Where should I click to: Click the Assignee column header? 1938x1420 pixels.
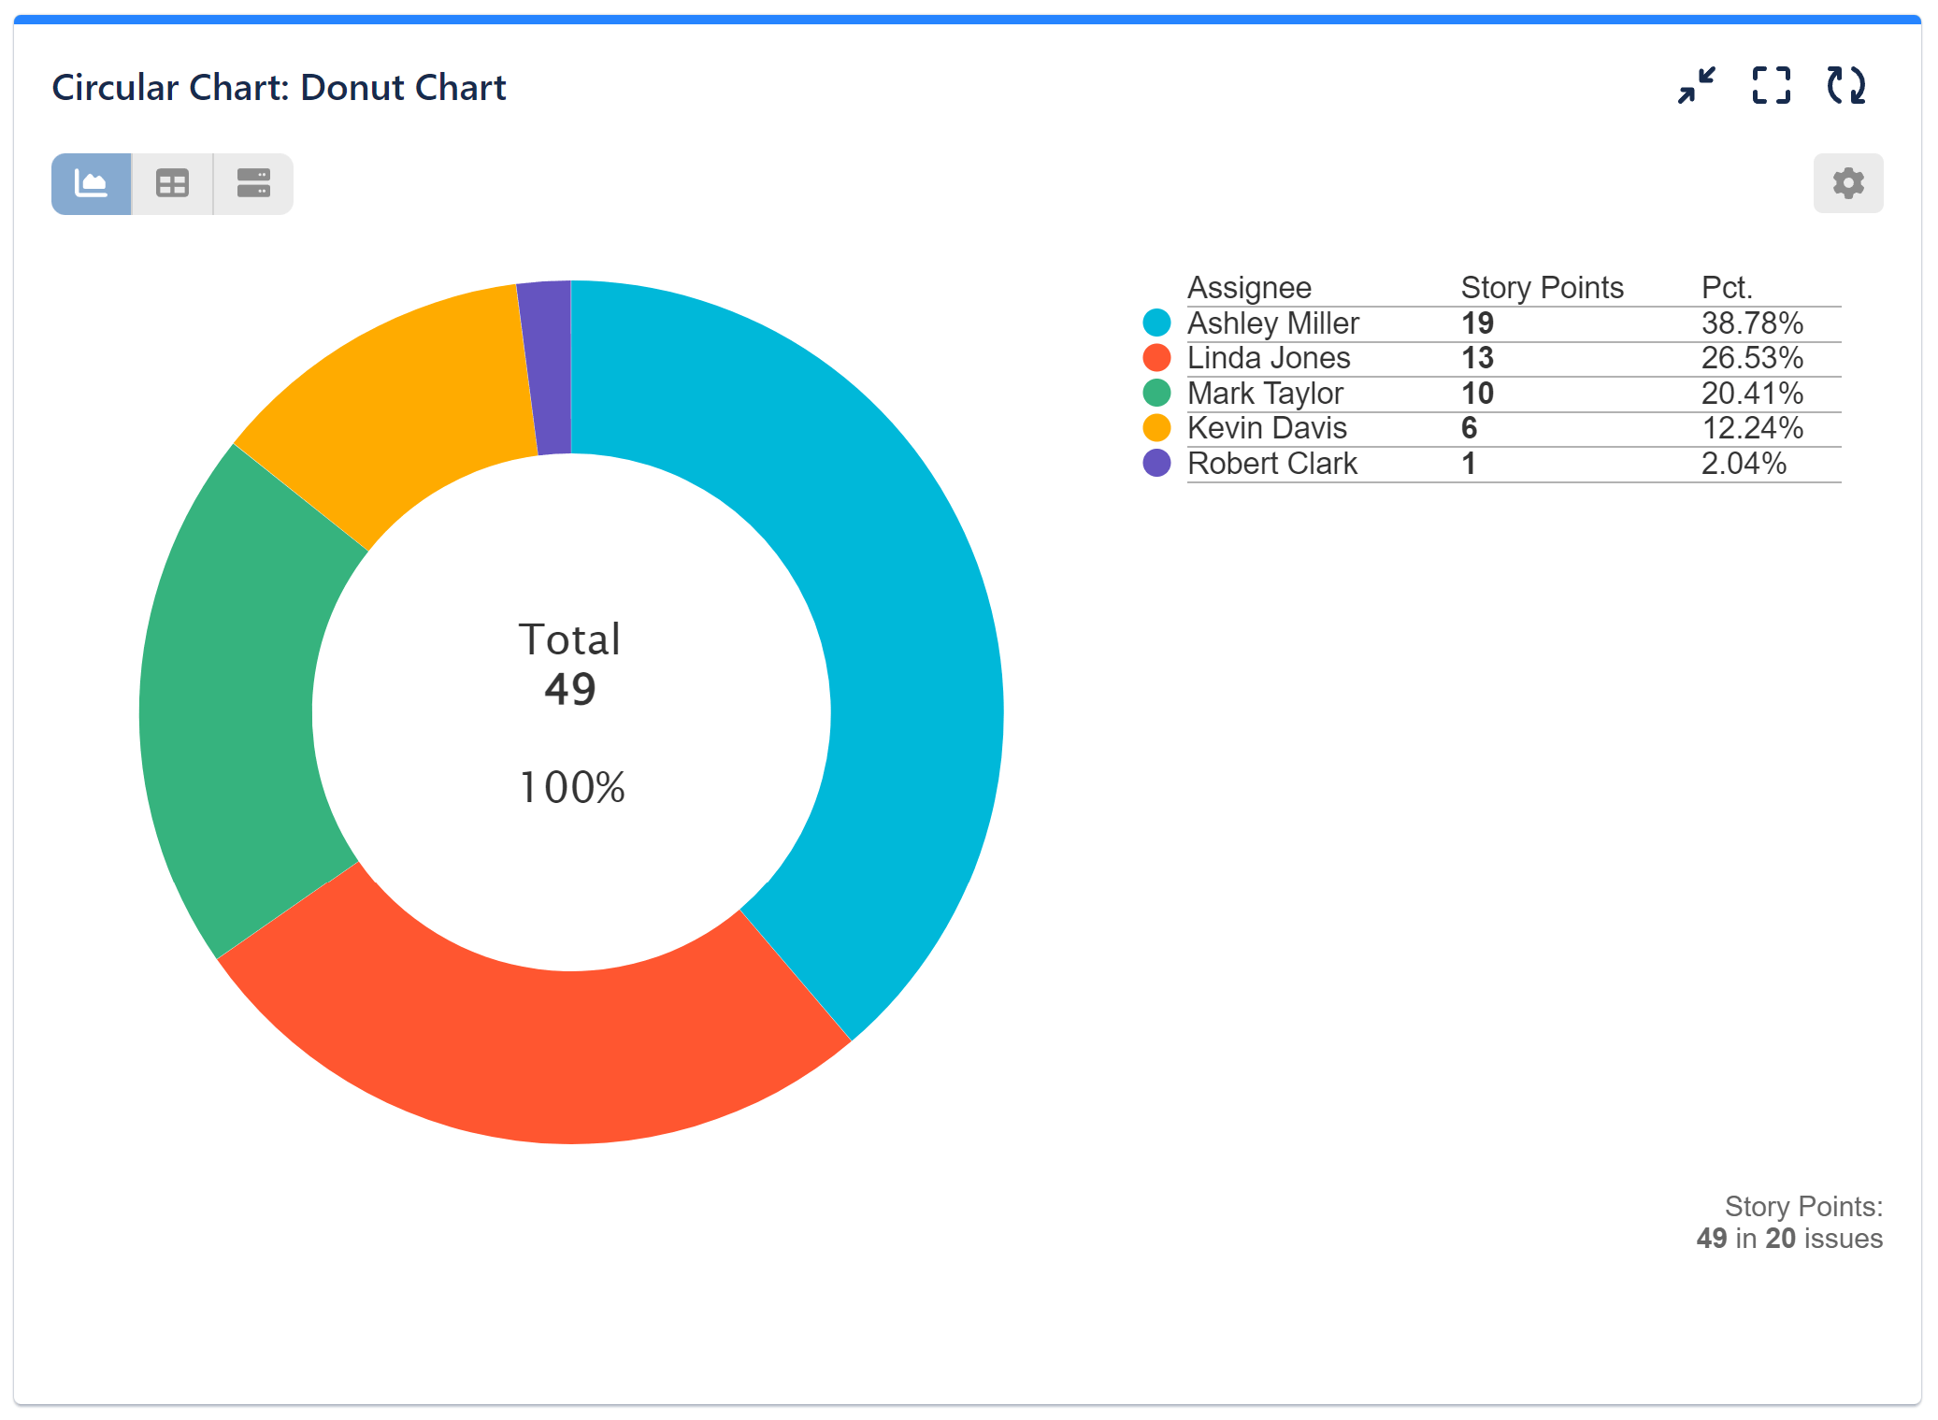[x=1250, y=287]
